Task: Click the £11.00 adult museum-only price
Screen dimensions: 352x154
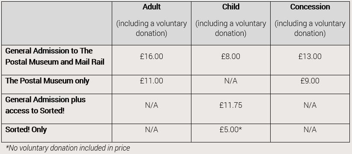Action: [152, 81]
